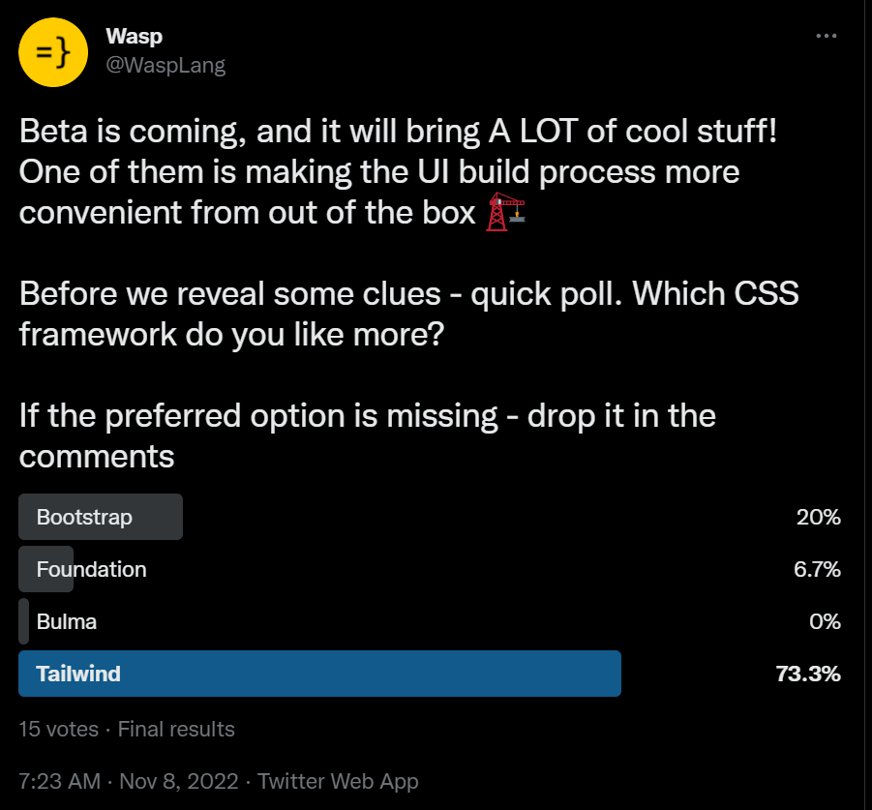The width and height of the screenshot is (872, 810).
Task: Click the 20% Bootstrap percentage
Action: [x=818, y=517]
